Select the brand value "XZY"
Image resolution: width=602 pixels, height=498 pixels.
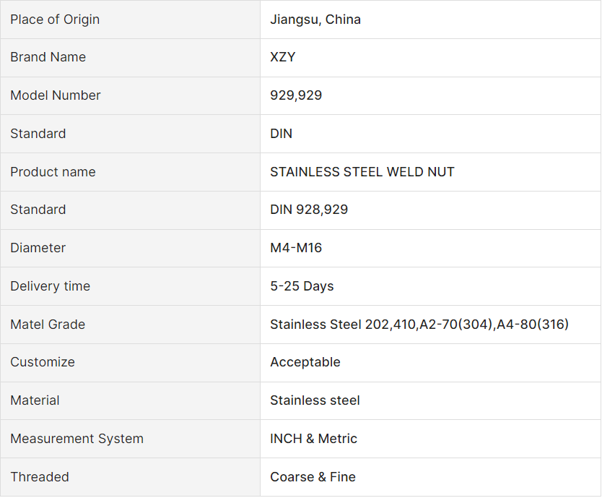tap(283, 57)
